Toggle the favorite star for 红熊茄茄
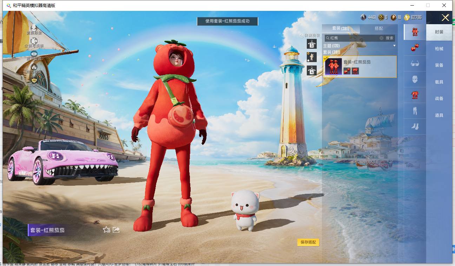 click(x=106, y=230)
